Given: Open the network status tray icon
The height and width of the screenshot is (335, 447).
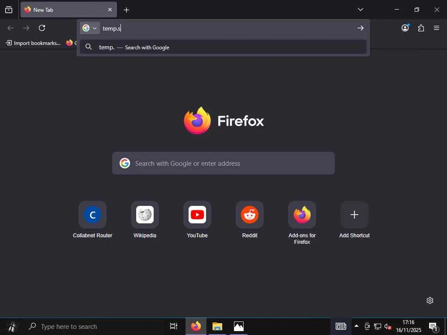Looking at the screenshot, I should point(378,326).
